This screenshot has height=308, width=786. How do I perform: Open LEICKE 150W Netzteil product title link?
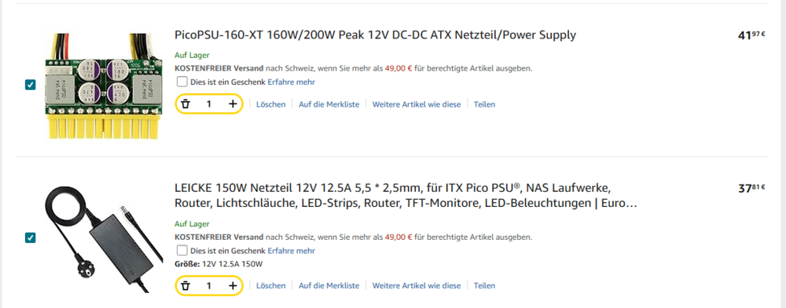(406, 196)
